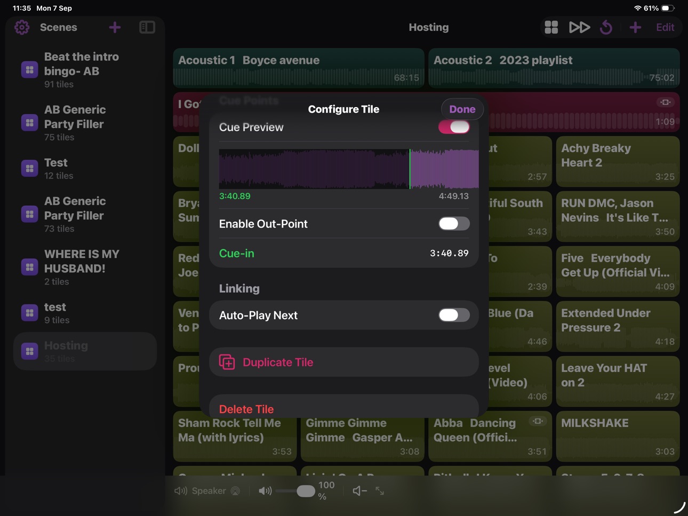Close Configure Tile with Done

[x=462, y=109]
